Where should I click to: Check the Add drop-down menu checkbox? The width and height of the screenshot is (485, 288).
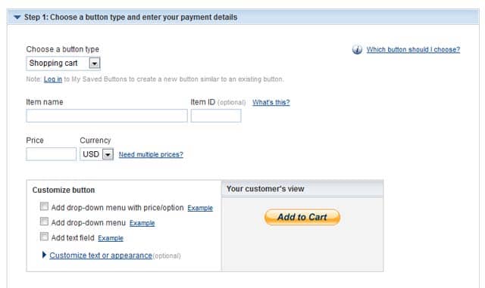(44, 221)
